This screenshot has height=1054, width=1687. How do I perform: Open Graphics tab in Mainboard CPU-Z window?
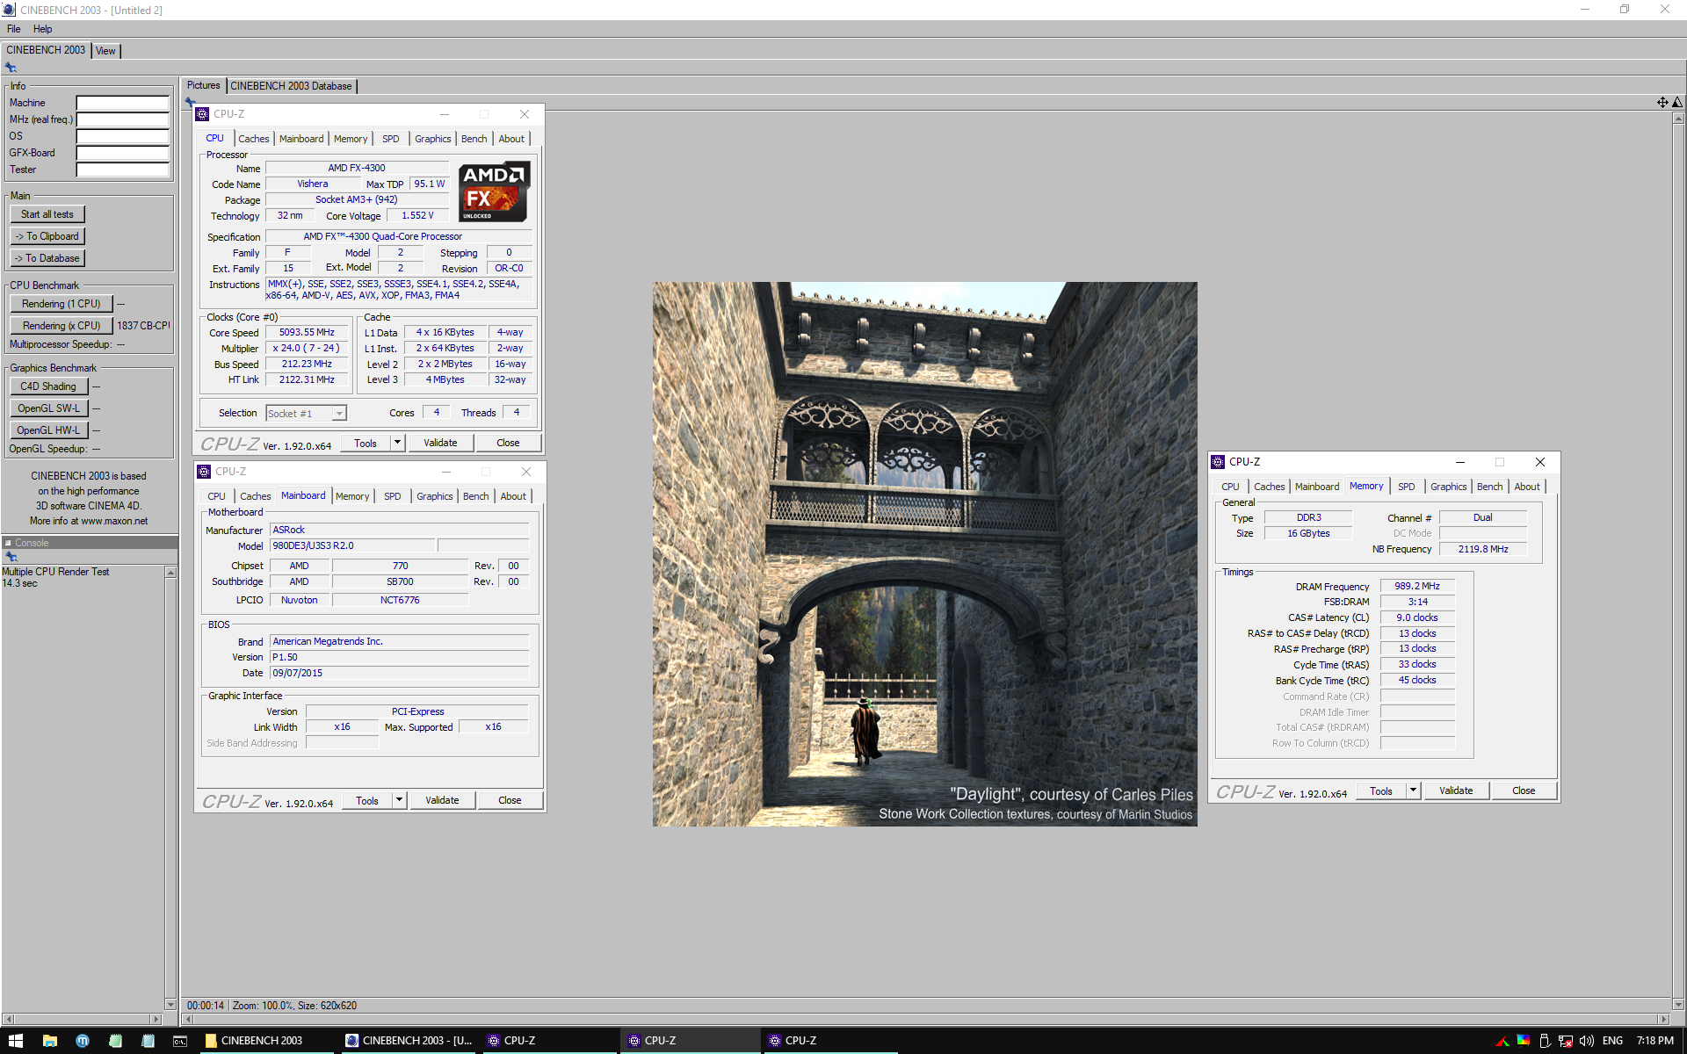click(435, 496)
